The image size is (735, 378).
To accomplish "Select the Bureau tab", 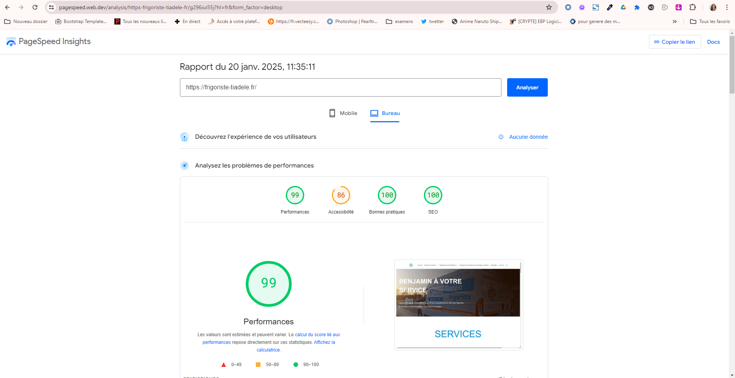I will pyautogui.click(x=385, y=113).
